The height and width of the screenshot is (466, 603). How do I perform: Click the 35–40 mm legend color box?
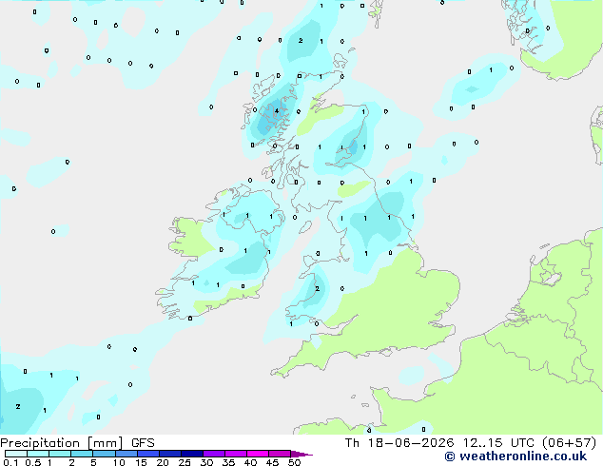pos(236,454)
